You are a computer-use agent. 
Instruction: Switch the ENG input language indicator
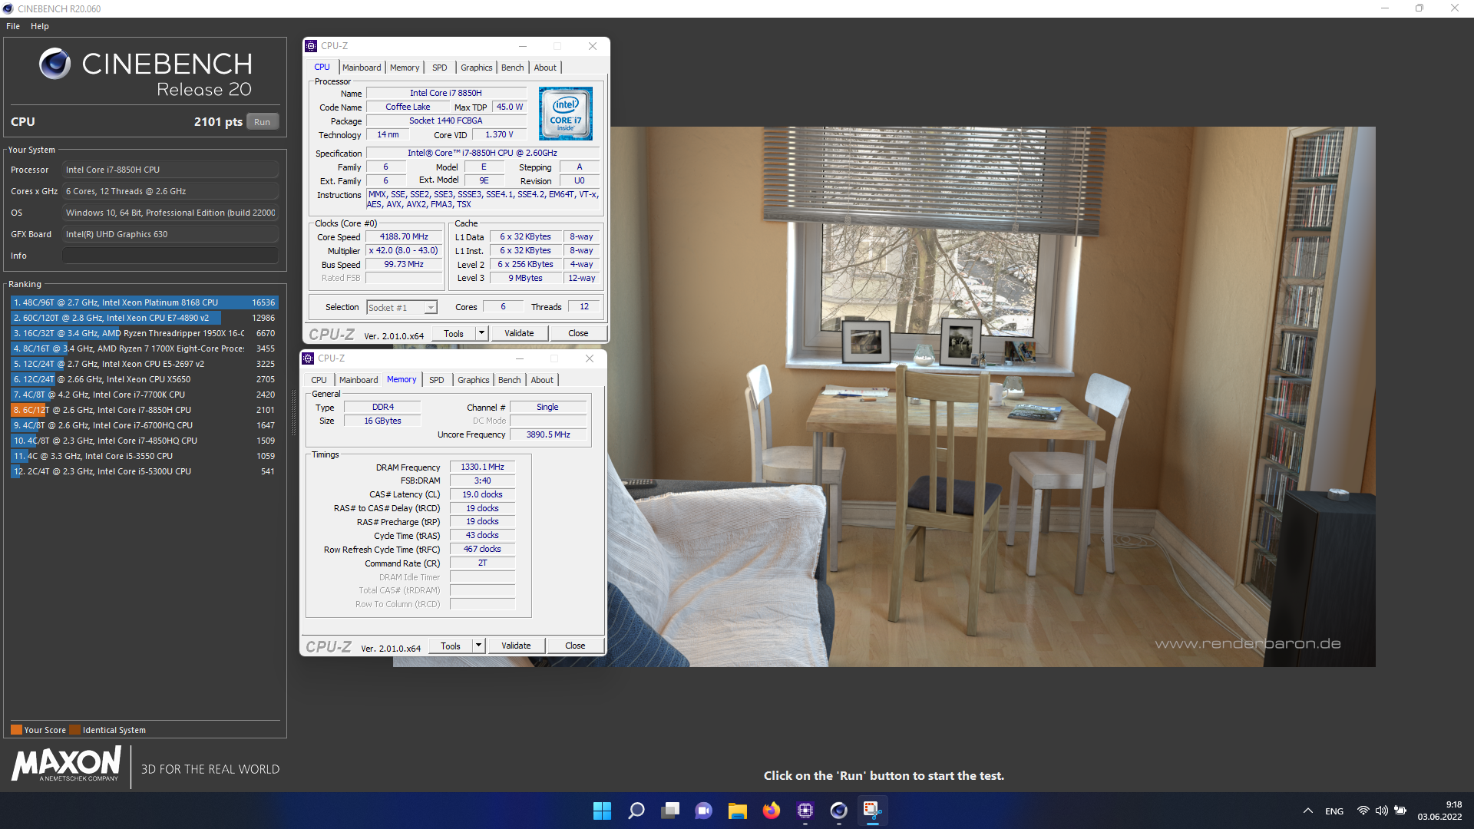tap(1334, 811)
